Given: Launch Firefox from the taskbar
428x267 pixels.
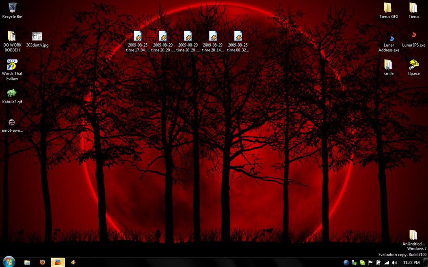Looking at the screenshot, I should point(42,262).
